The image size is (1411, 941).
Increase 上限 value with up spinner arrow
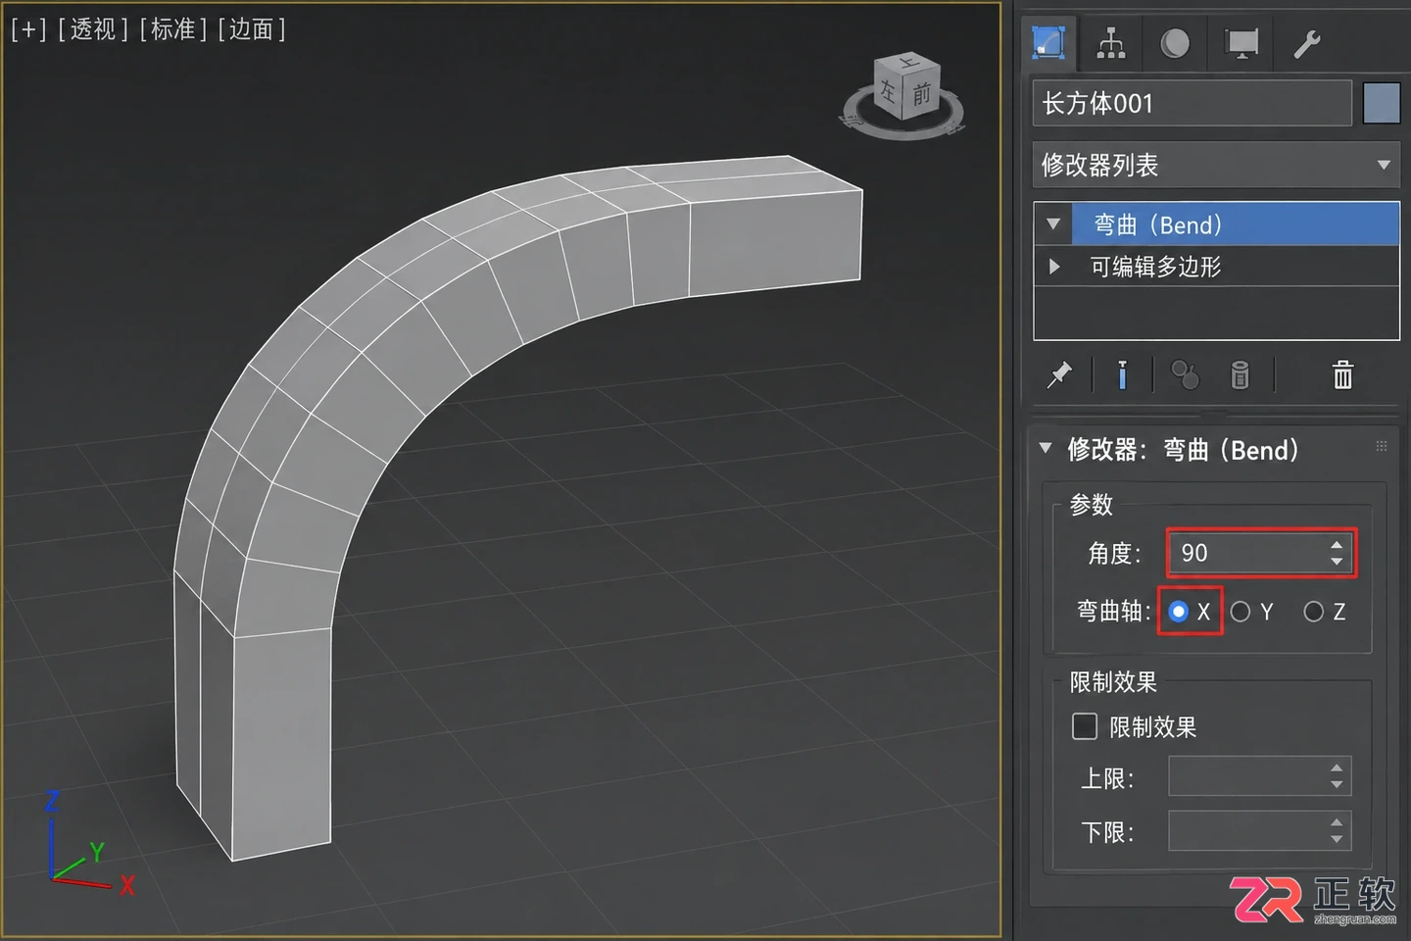pos(1337,768)
